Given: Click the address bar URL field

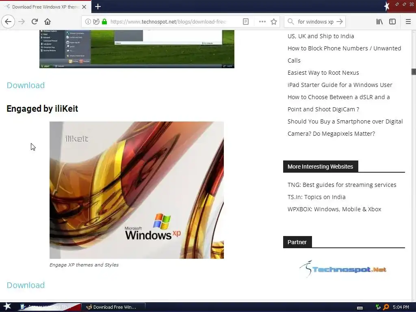Looking at the screenshot, I should [x=169, y=22].
